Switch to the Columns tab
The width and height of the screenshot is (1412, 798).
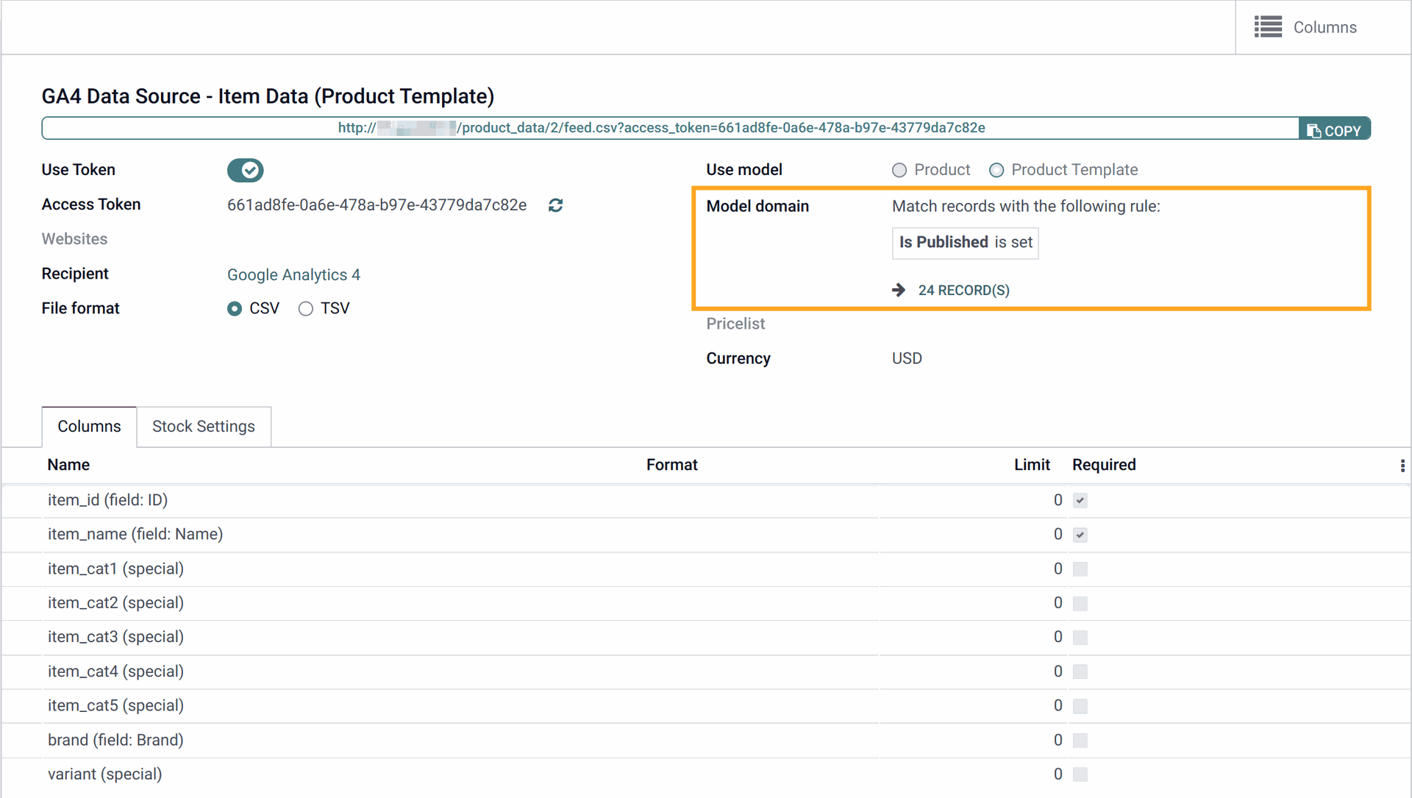[x=88, y=426]
